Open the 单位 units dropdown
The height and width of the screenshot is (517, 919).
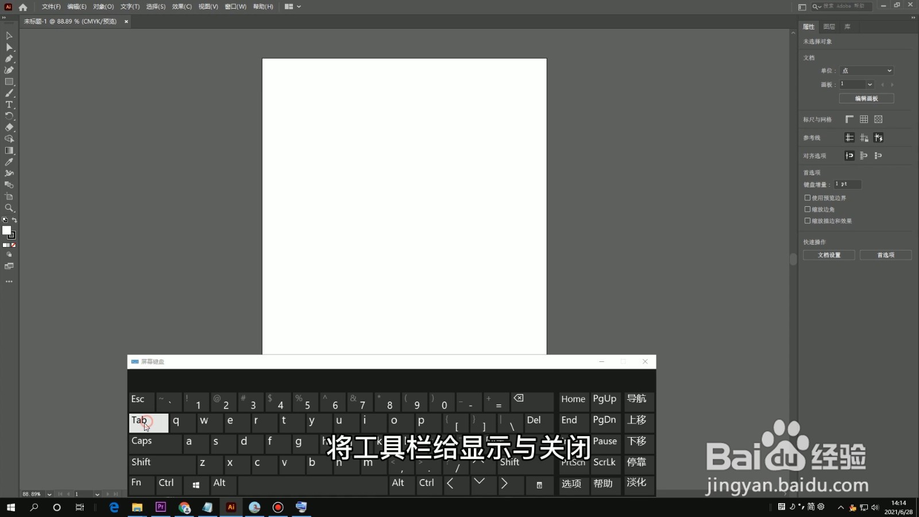(x=866, y=71)
